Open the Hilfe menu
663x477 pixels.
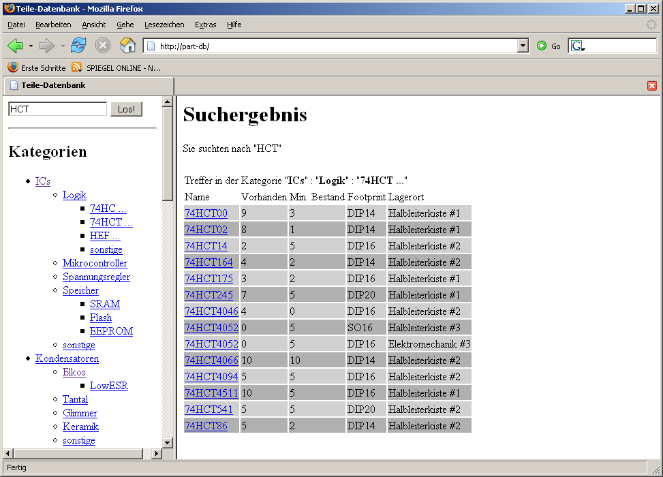(x=234, y=25)
